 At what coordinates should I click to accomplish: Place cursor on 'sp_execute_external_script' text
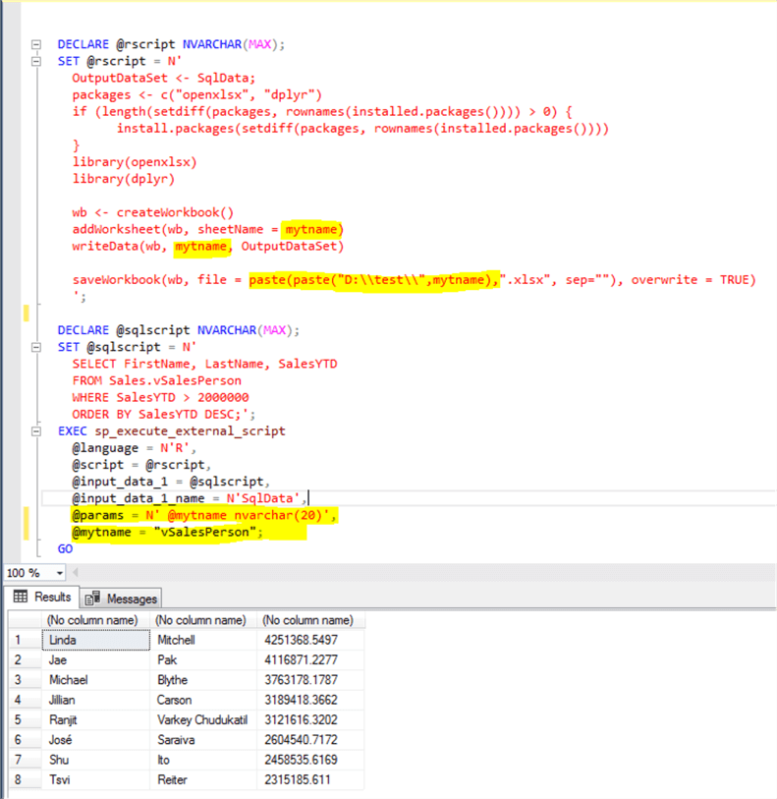190,431
